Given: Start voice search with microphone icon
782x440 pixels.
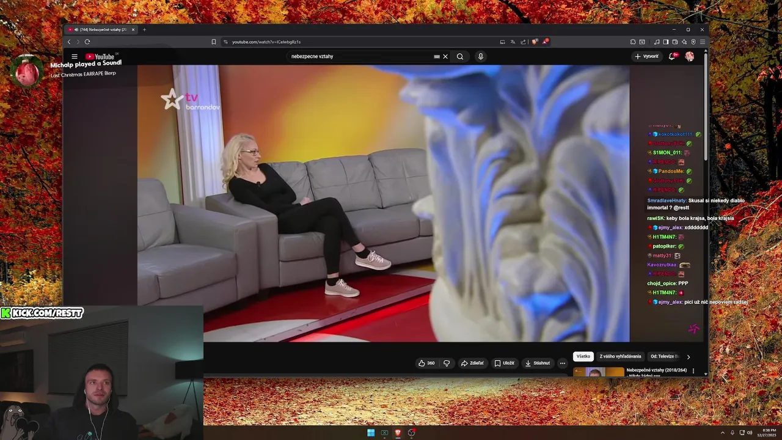Looking at the screenshot, I should click(x=481, y=56).
